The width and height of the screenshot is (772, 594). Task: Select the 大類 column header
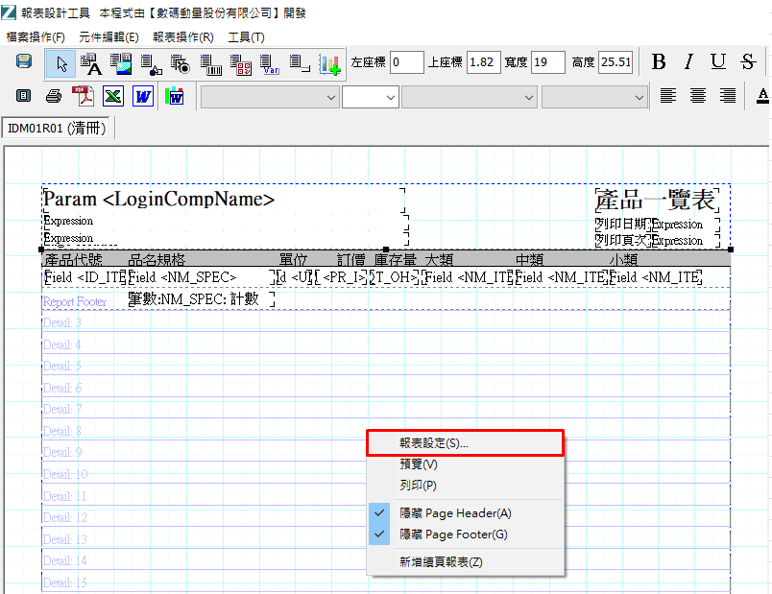point(439,259)
